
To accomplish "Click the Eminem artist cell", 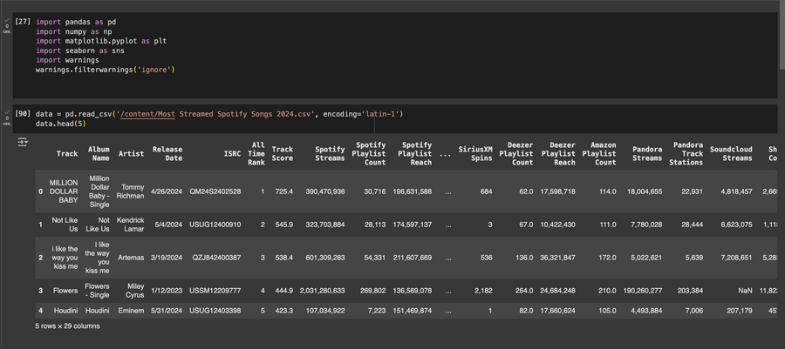I will pyautogui.click(x=131, y=311).
